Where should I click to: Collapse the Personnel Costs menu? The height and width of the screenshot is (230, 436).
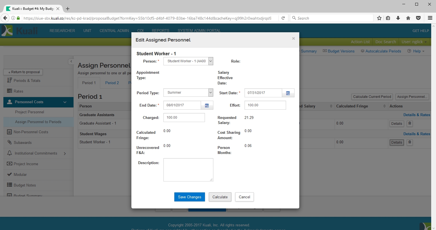point(65,102)
